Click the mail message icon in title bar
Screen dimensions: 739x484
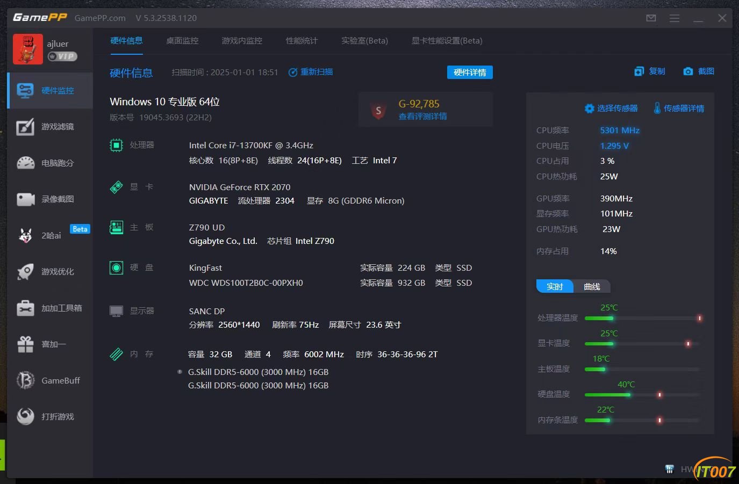[x=651, y=18]
